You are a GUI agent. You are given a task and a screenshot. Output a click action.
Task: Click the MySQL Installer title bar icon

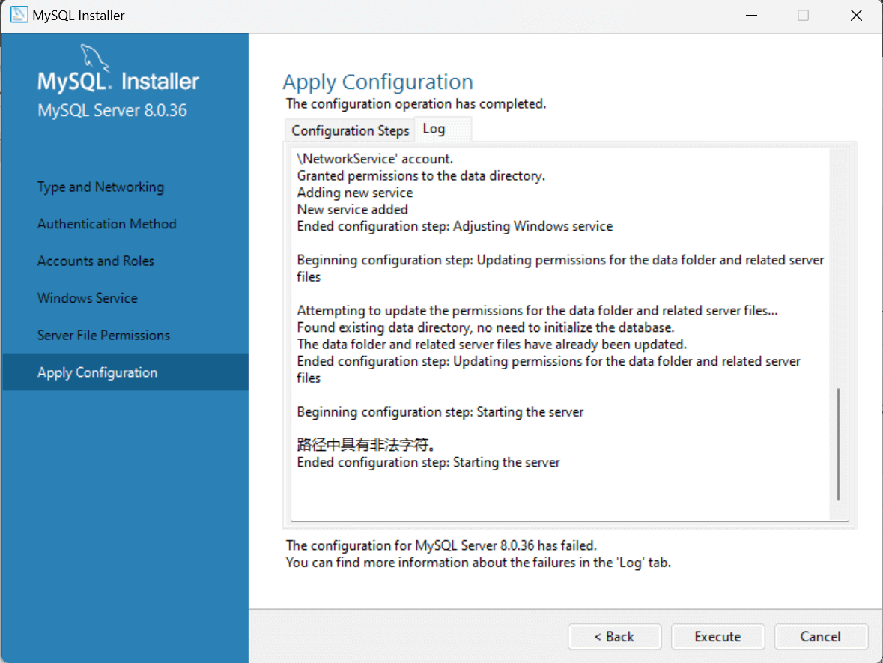(x=19, y=15)
